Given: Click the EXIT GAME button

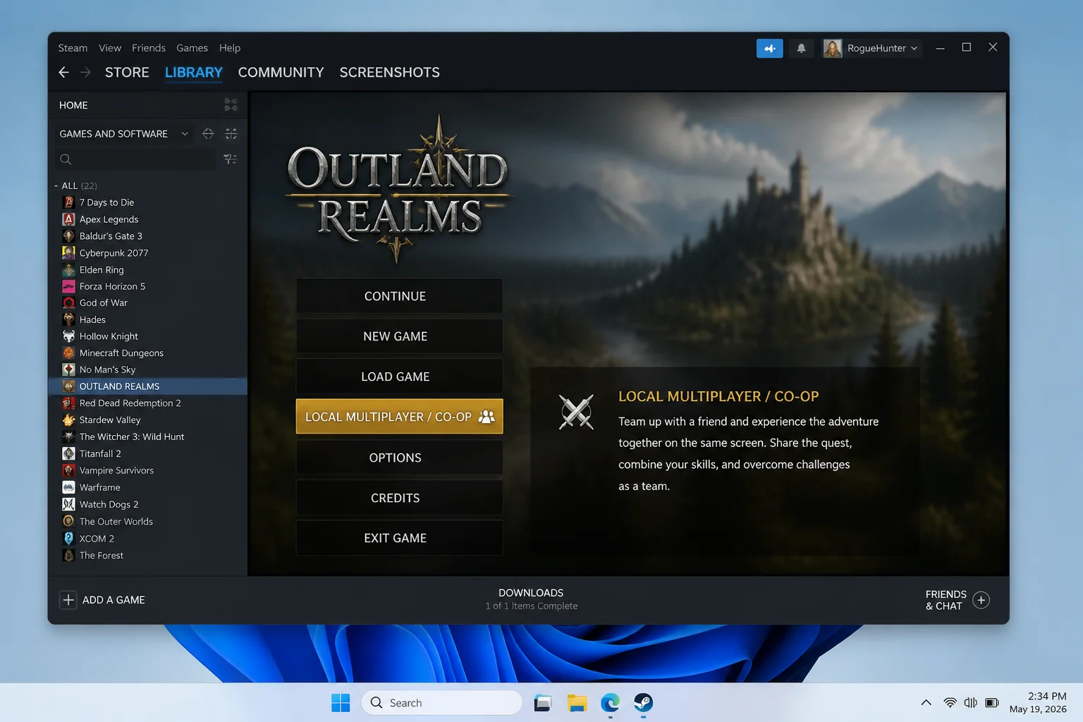Looking at the screenshot, I should [x=399, y=538].
